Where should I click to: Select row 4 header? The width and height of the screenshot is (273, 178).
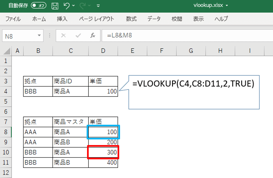pos(6,91)
